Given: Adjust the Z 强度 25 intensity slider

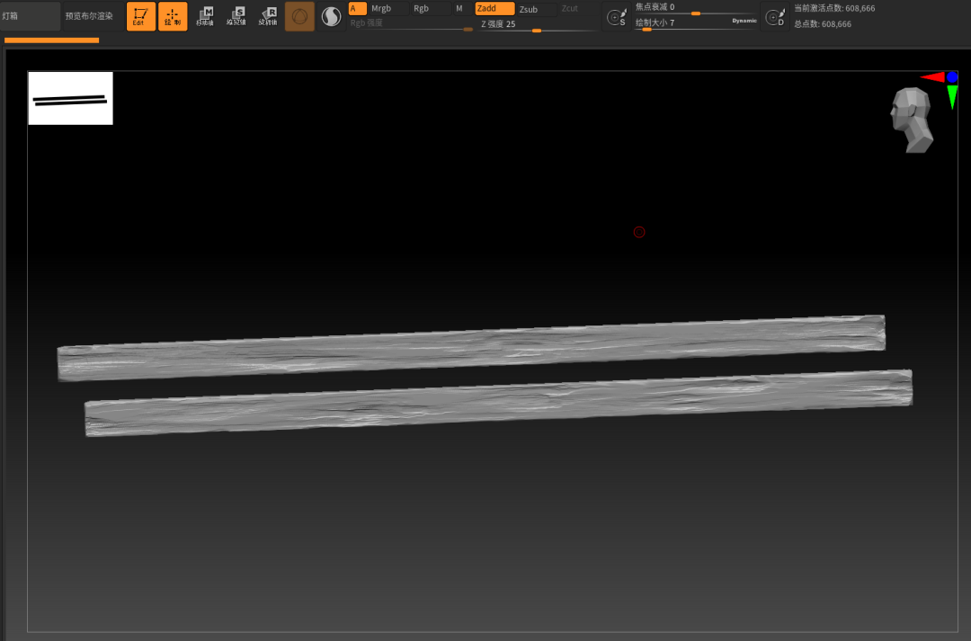Looking at the screenshot, I should coord(538,24).
